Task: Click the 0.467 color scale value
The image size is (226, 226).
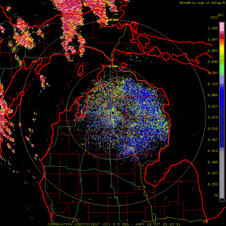Action: [213, 140]
